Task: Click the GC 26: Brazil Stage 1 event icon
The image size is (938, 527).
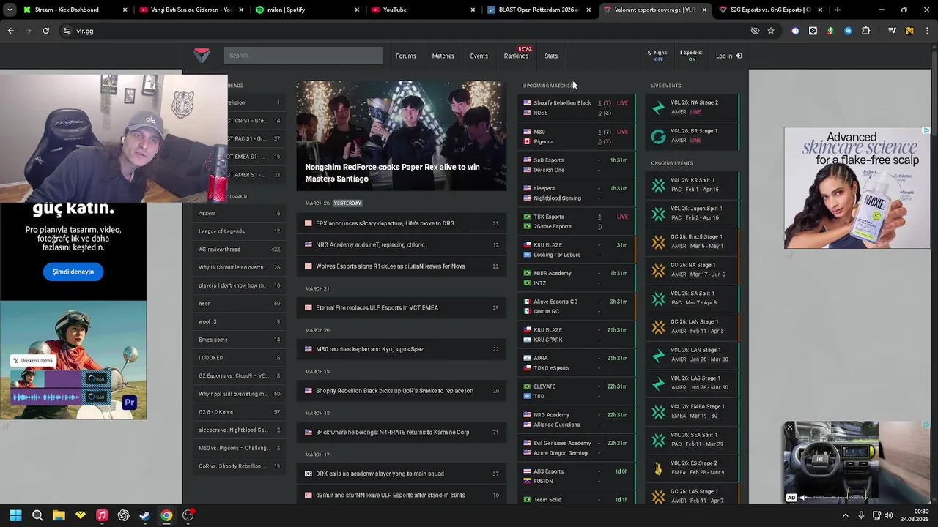Action: coord(658,242)
